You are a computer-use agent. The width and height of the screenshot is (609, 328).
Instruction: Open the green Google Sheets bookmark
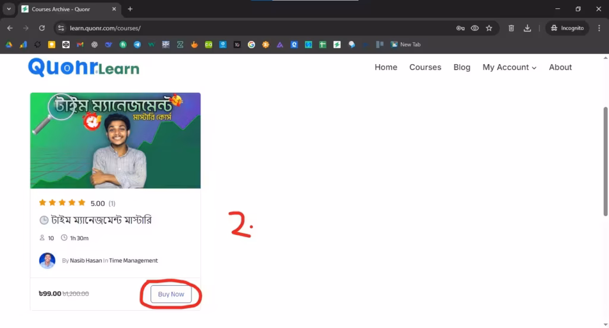[323, 45]
